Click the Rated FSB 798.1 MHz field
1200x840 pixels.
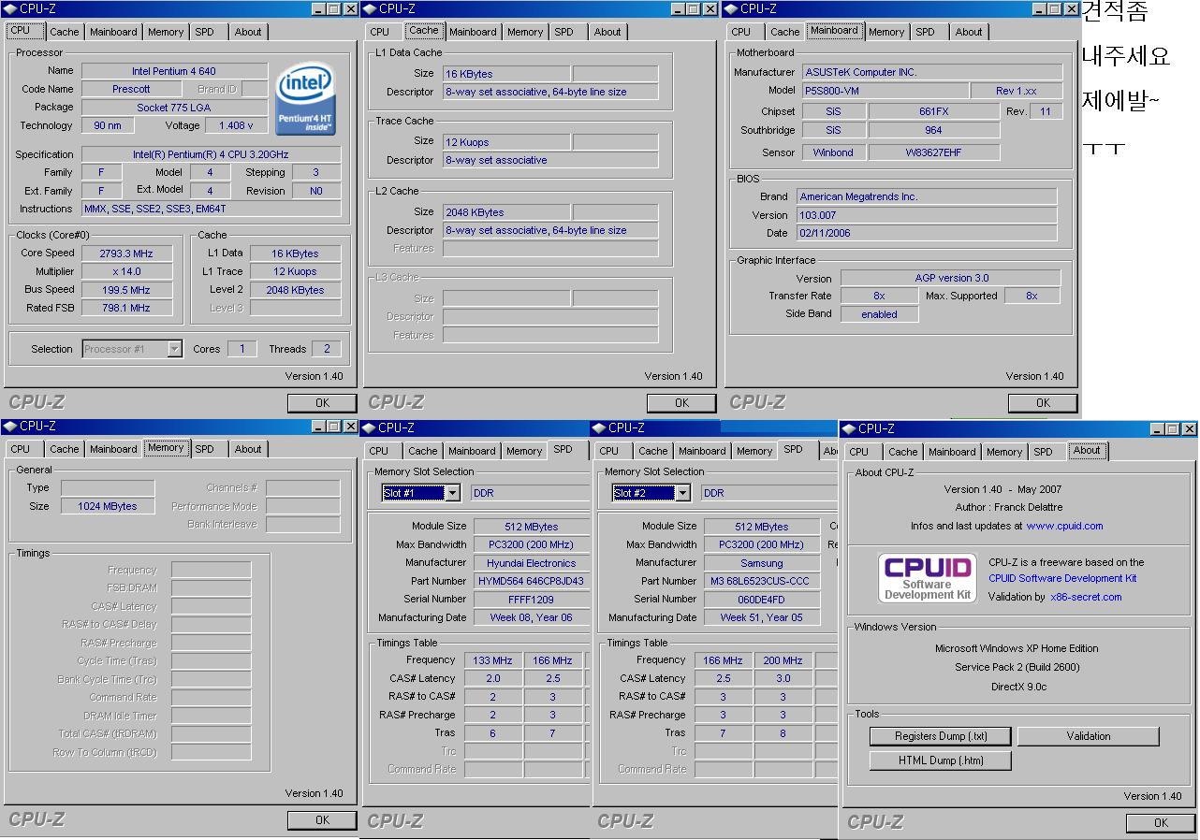[x=125, y=308]
